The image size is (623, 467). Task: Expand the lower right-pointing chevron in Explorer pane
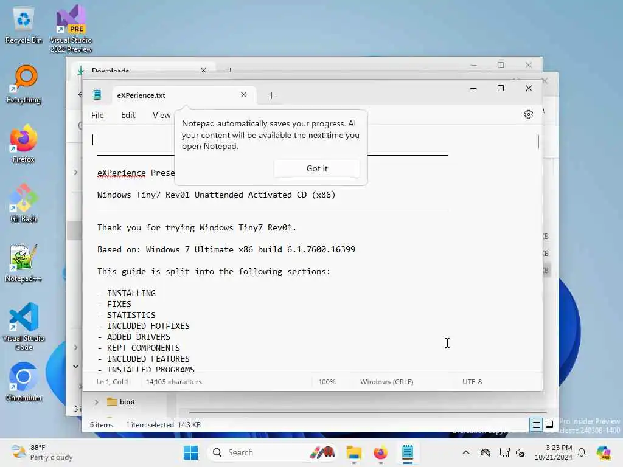75,347
